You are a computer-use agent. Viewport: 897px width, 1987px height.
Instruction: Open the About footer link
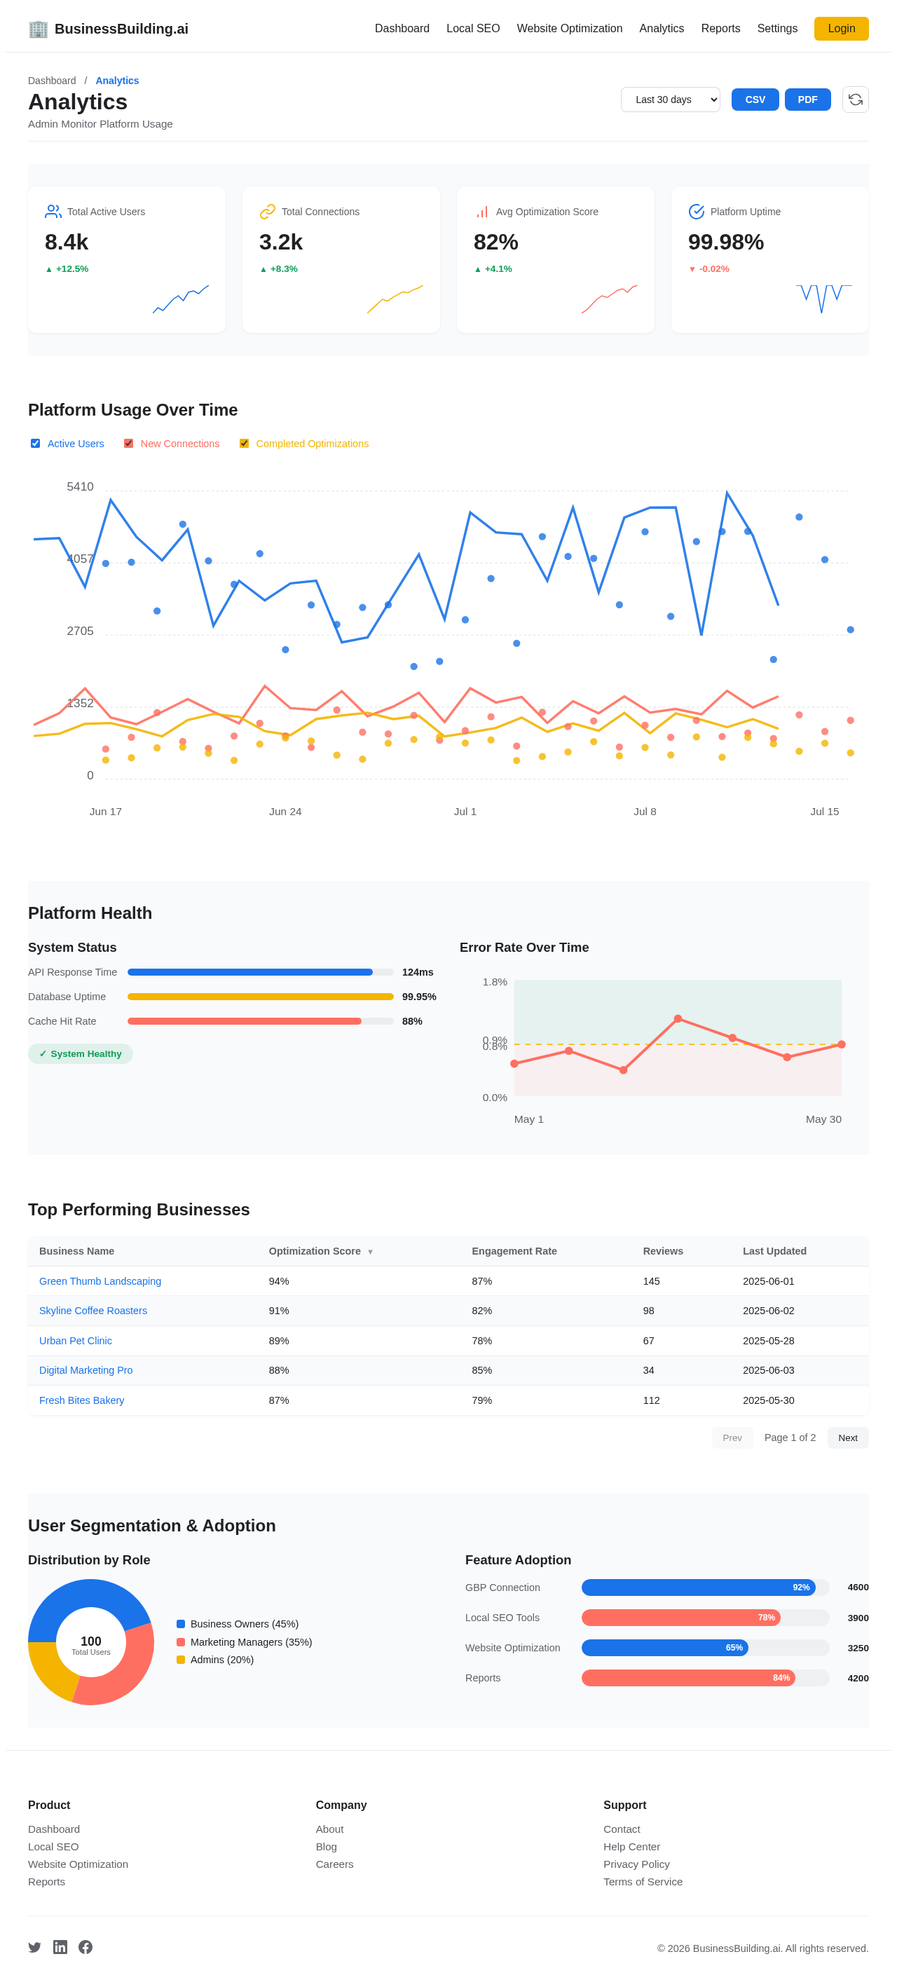click(x=329, y=1829)
